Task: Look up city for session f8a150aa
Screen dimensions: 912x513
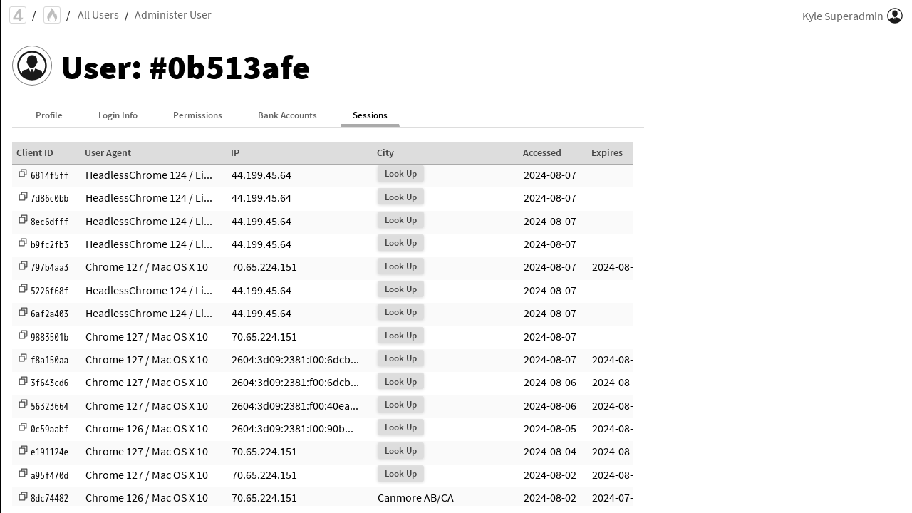Action: coord(400,358)
